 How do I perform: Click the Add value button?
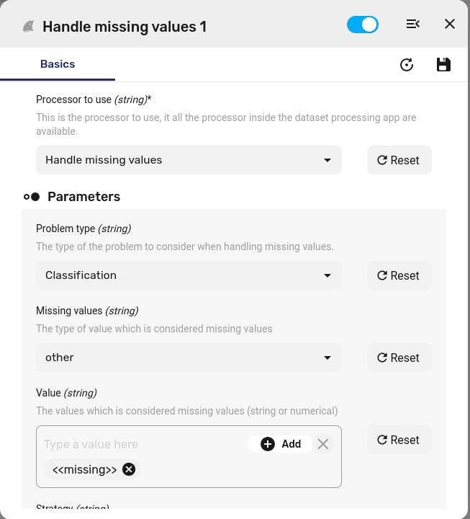click(x=280, y=444)
